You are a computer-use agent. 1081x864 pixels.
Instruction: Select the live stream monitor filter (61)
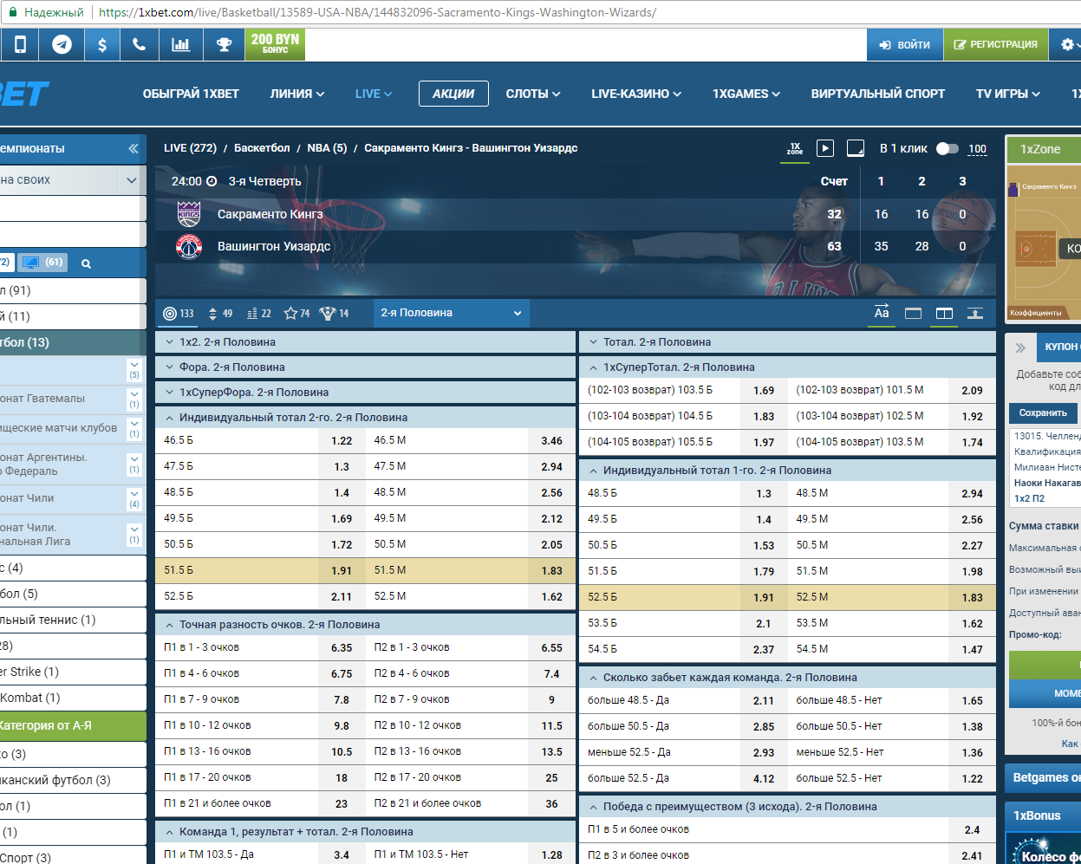coord(42,262)
